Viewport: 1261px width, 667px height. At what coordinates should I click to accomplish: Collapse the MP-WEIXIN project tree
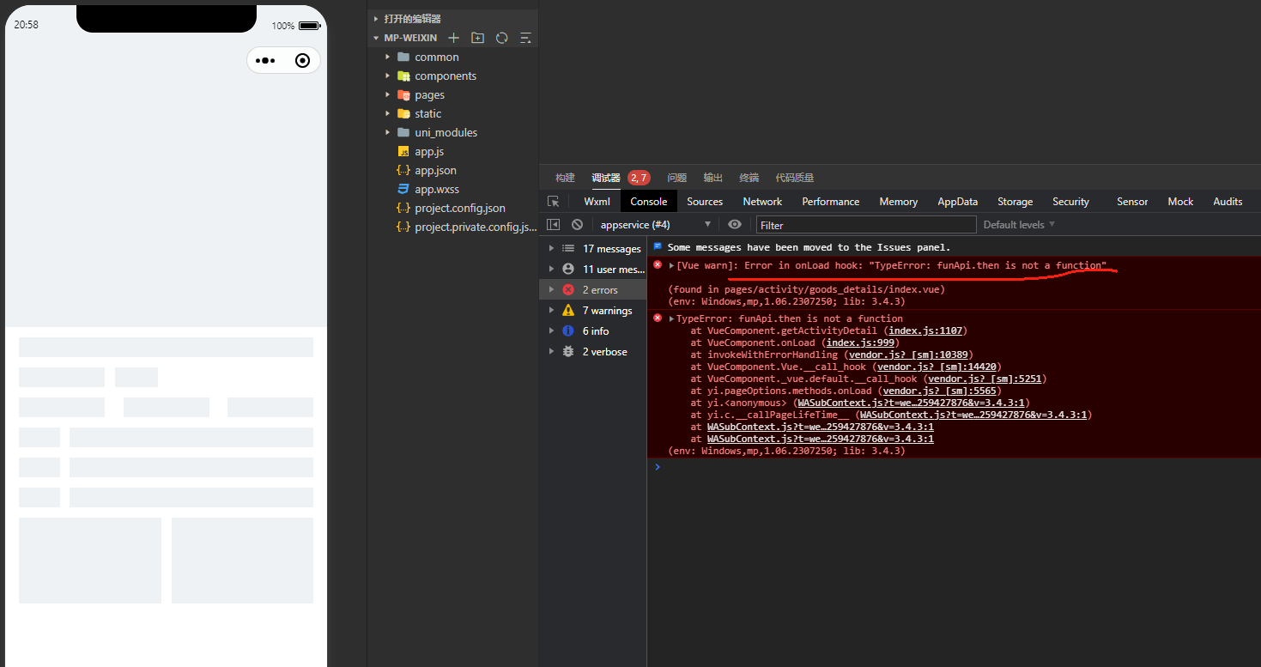click(376, 38)
